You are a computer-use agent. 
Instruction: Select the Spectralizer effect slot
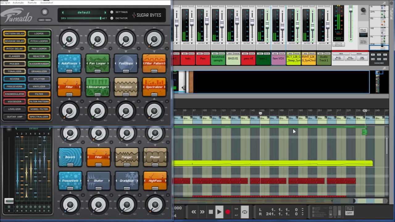(154, 87)
